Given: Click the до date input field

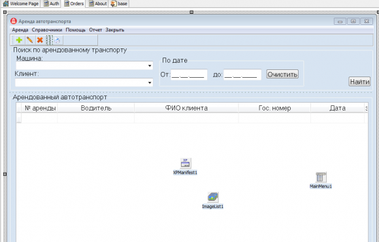Looking at the screenshot, I should coord(242,75).
